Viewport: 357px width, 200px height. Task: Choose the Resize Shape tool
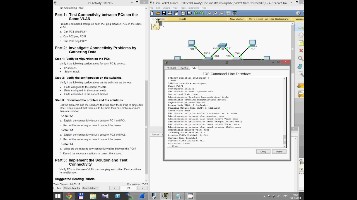300,74
